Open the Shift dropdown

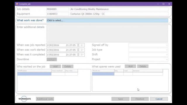tap(148, 55)
